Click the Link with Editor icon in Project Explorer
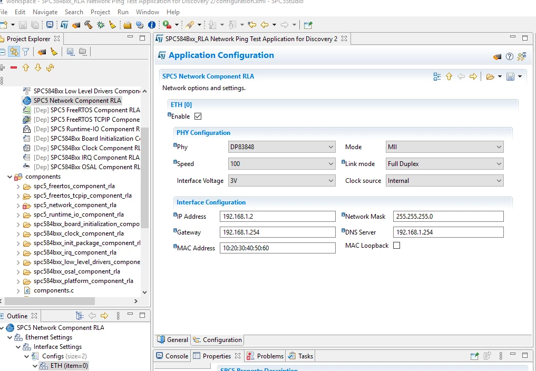536x371 pixels. 14,52
